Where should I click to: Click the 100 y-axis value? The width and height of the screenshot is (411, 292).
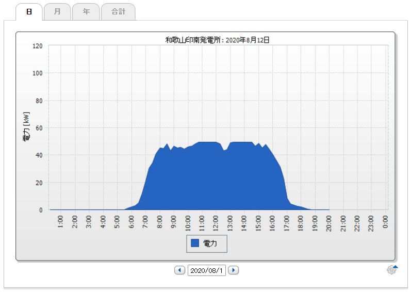click(x=38, y=73)
